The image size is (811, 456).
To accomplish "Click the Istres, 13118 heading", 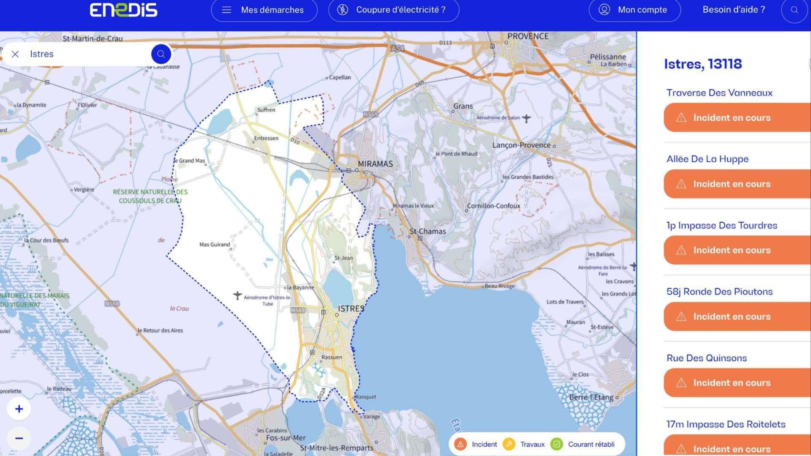I will click(703, 64).
